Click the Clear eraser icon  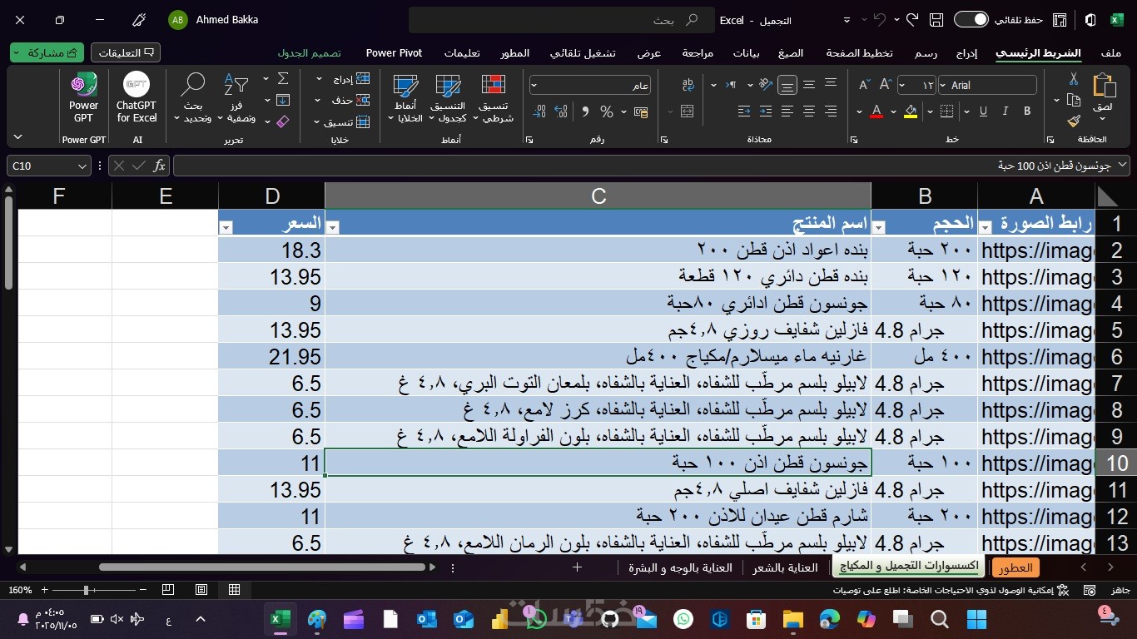click(x=283, y=121)
